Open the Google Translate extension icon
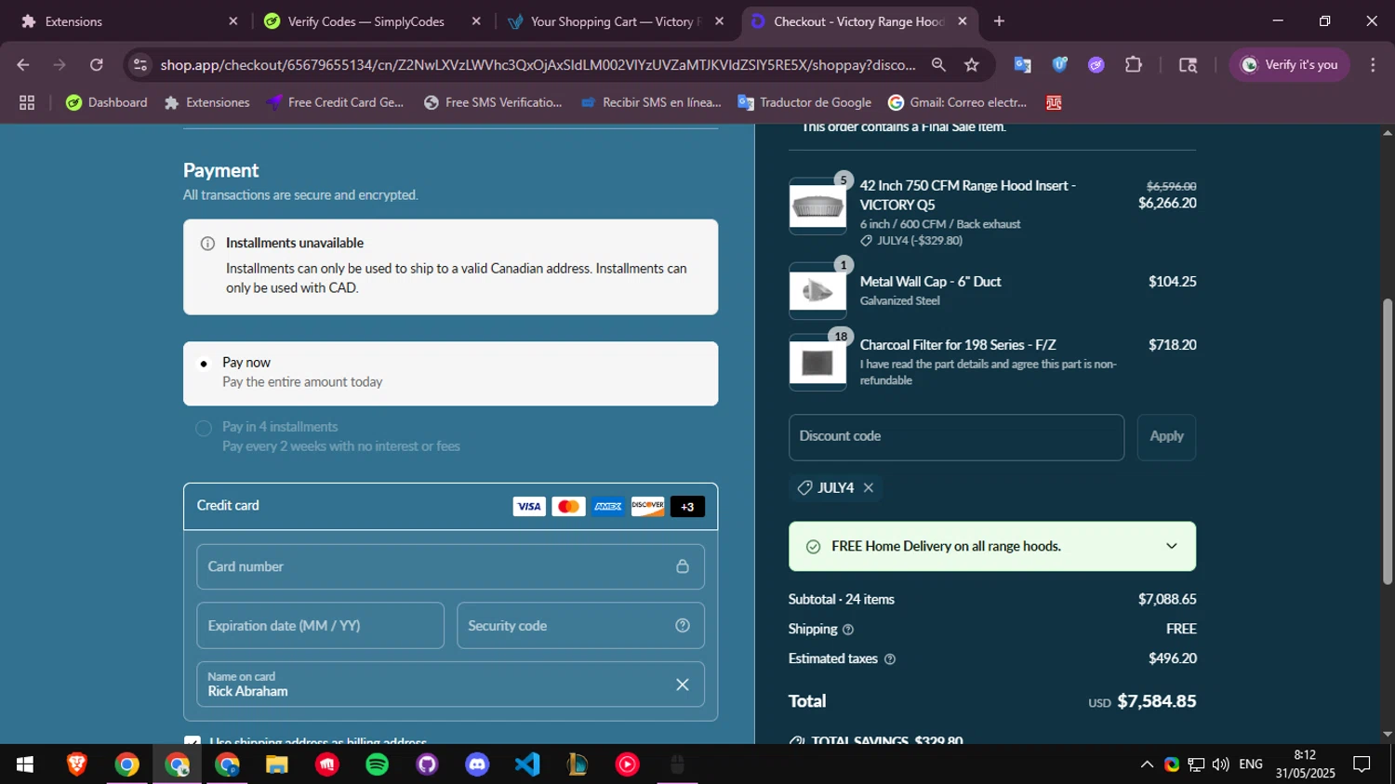Viewport: 1395px width, 784px height. [x=1023, y=65]
